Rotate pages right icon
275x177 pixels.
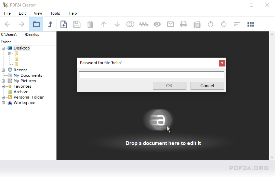point(224,24)
